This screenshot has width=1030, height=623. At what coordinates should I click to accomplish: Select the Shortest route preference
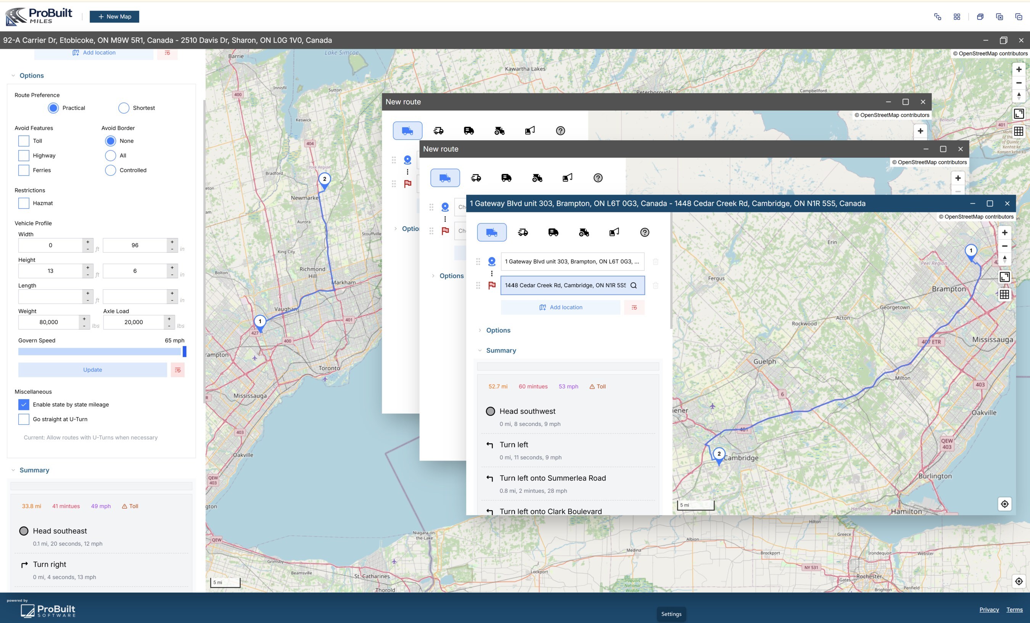coord(124,108)
